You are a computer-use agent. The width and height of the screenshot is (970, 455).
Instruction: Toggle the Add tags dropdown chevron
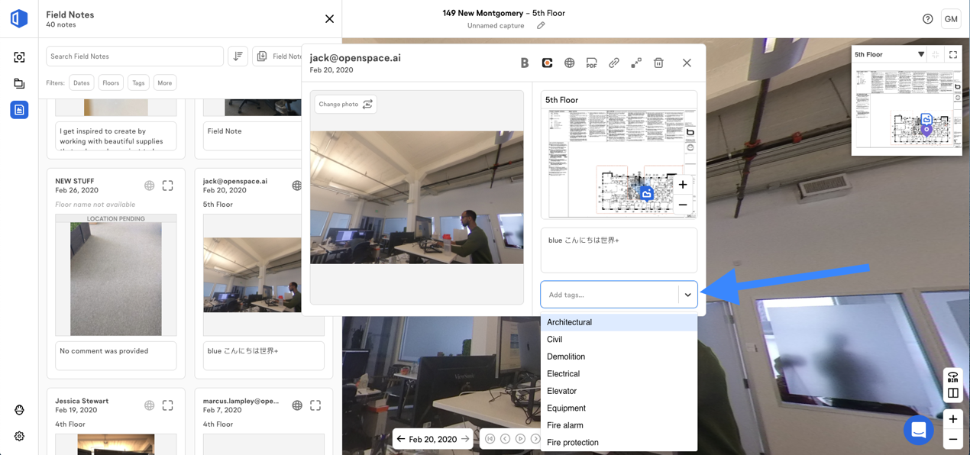coord(687,295)
